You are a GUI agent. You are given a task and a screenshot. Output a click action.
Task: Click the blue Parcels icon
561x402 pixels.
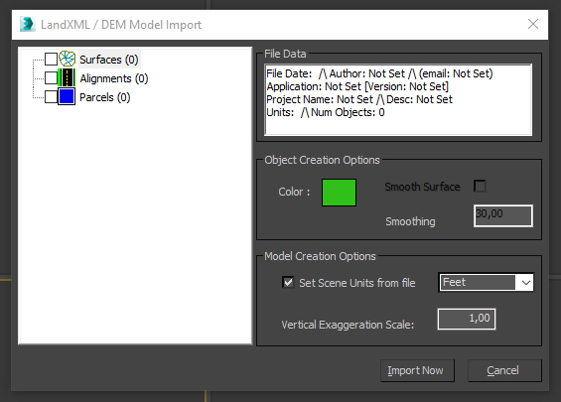point(67,96)
